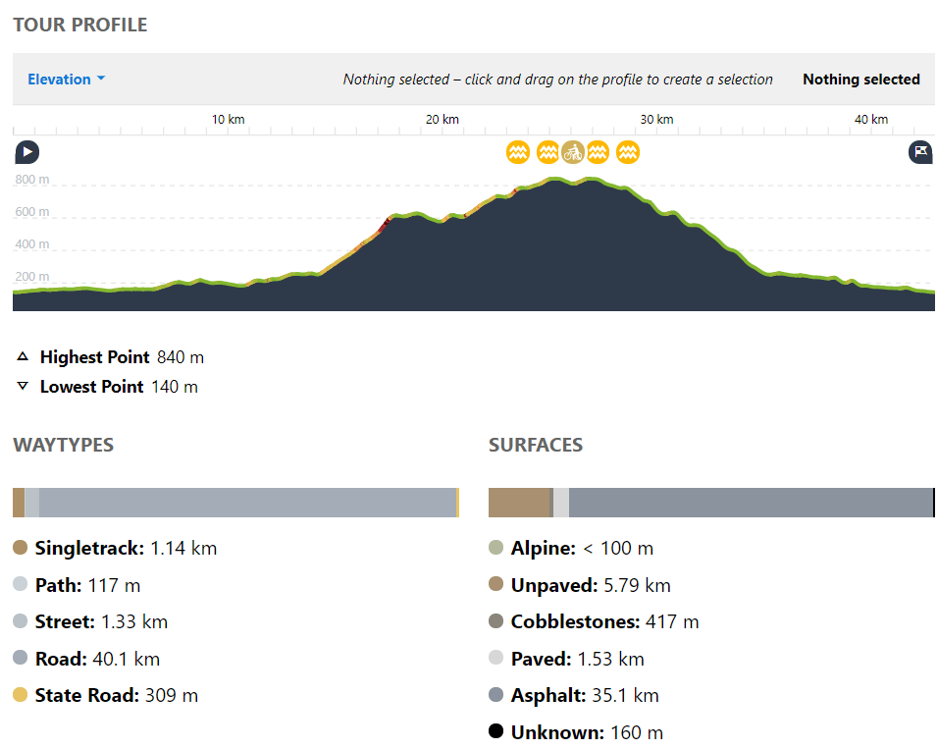938x749 pixels.
Task: Click the Lowest Point triangle icon
Action: pyautogui.click(x=23, y=387)
